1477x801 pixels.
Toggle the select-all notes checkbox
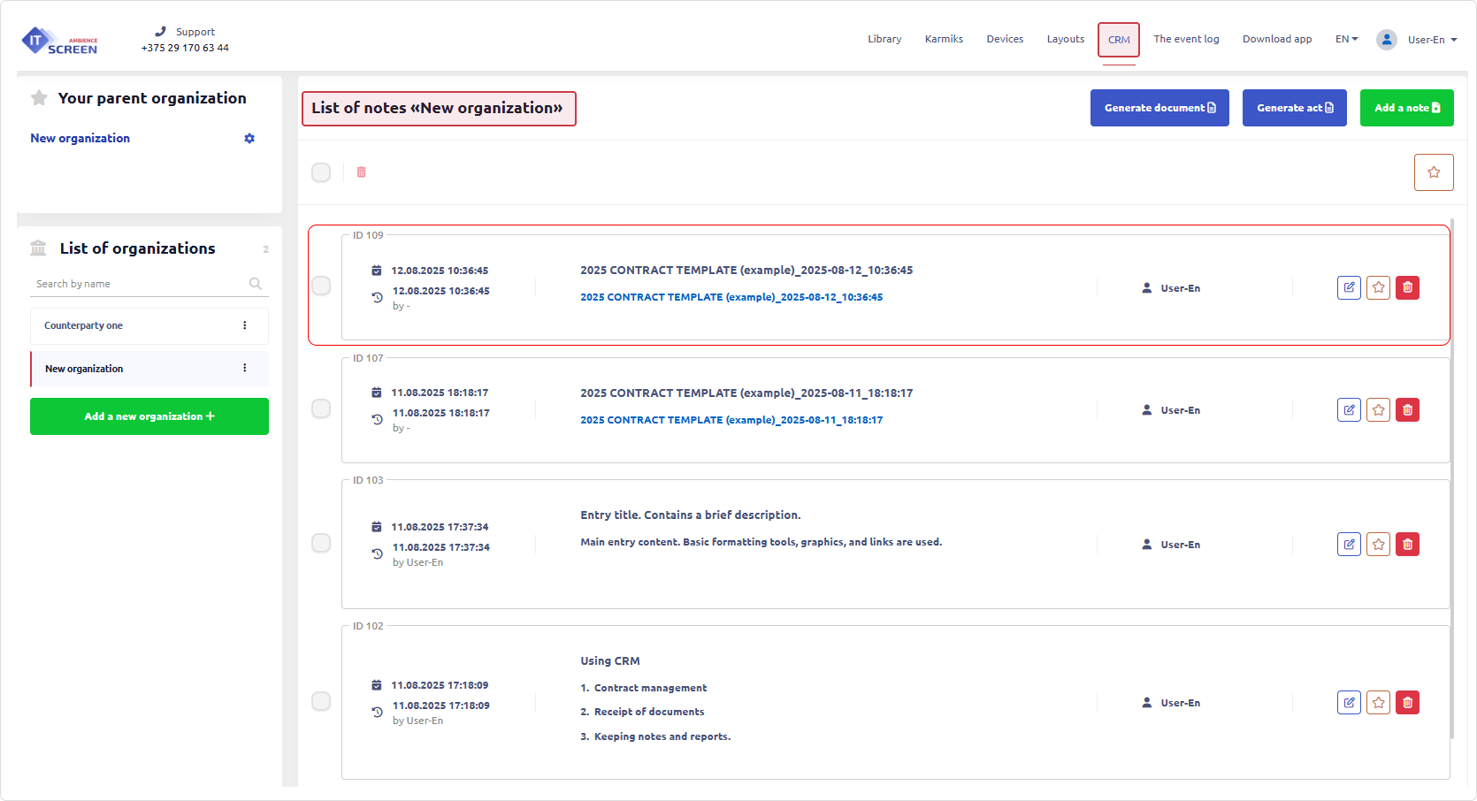pos(321,172)
